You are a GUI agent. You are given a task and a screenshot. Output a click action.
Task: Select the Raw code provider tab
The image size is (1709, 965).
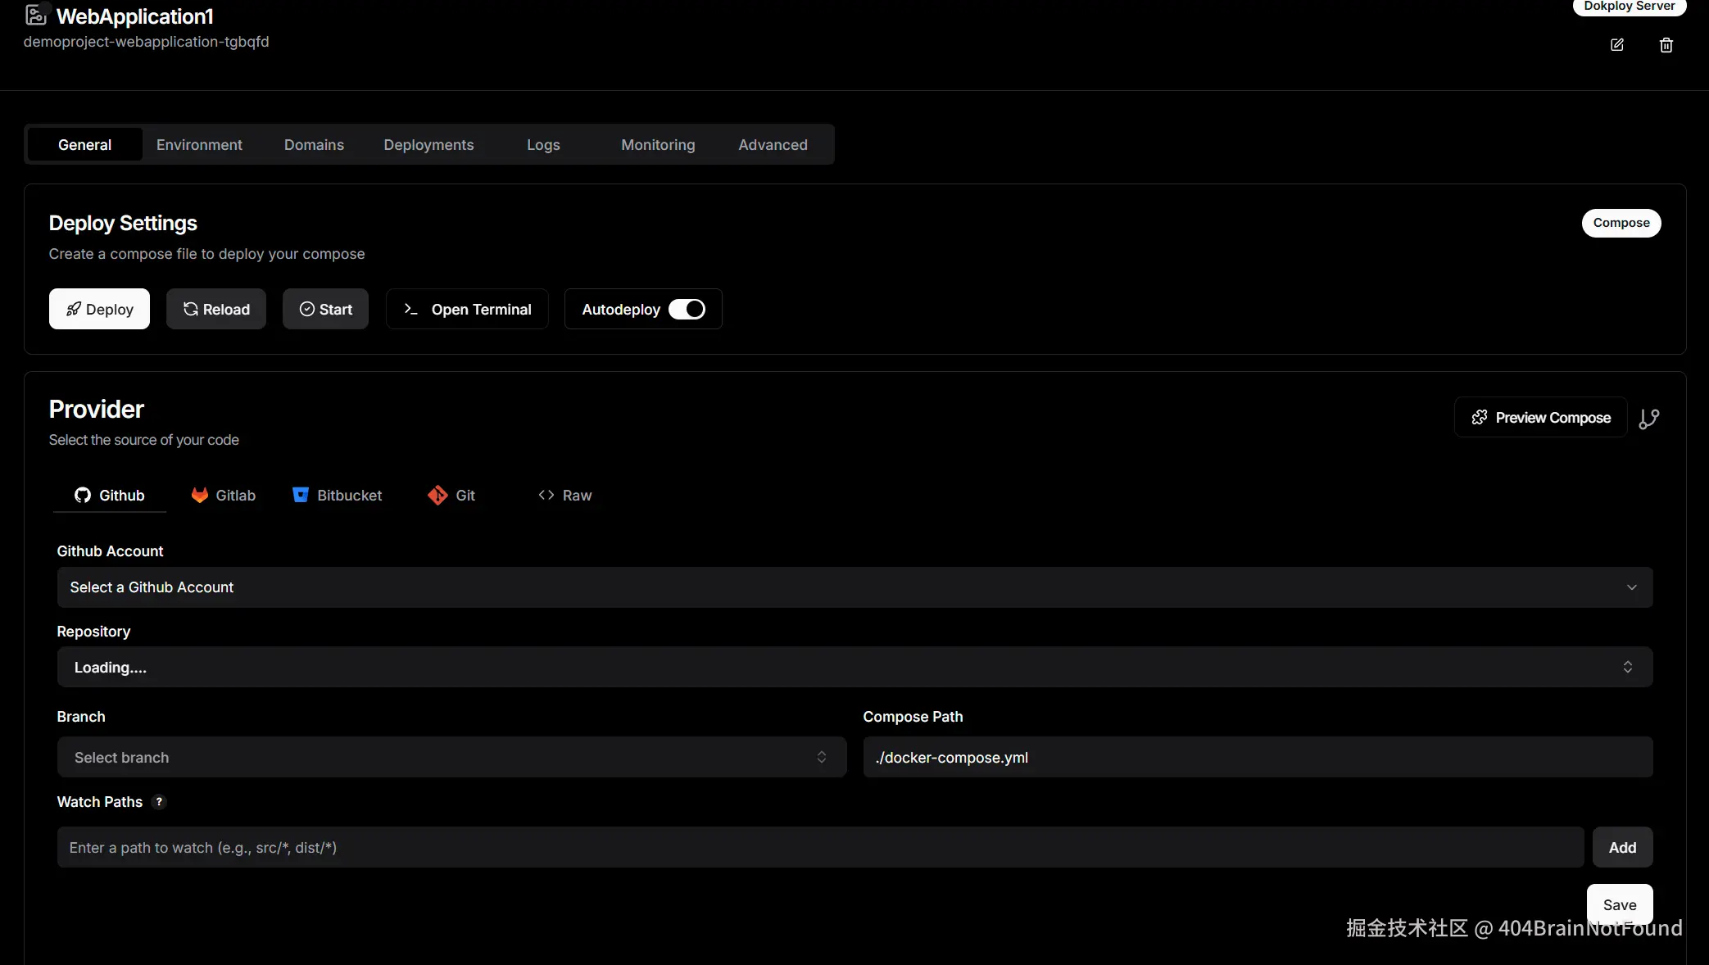pyautogui.click(x=565, y=496)
